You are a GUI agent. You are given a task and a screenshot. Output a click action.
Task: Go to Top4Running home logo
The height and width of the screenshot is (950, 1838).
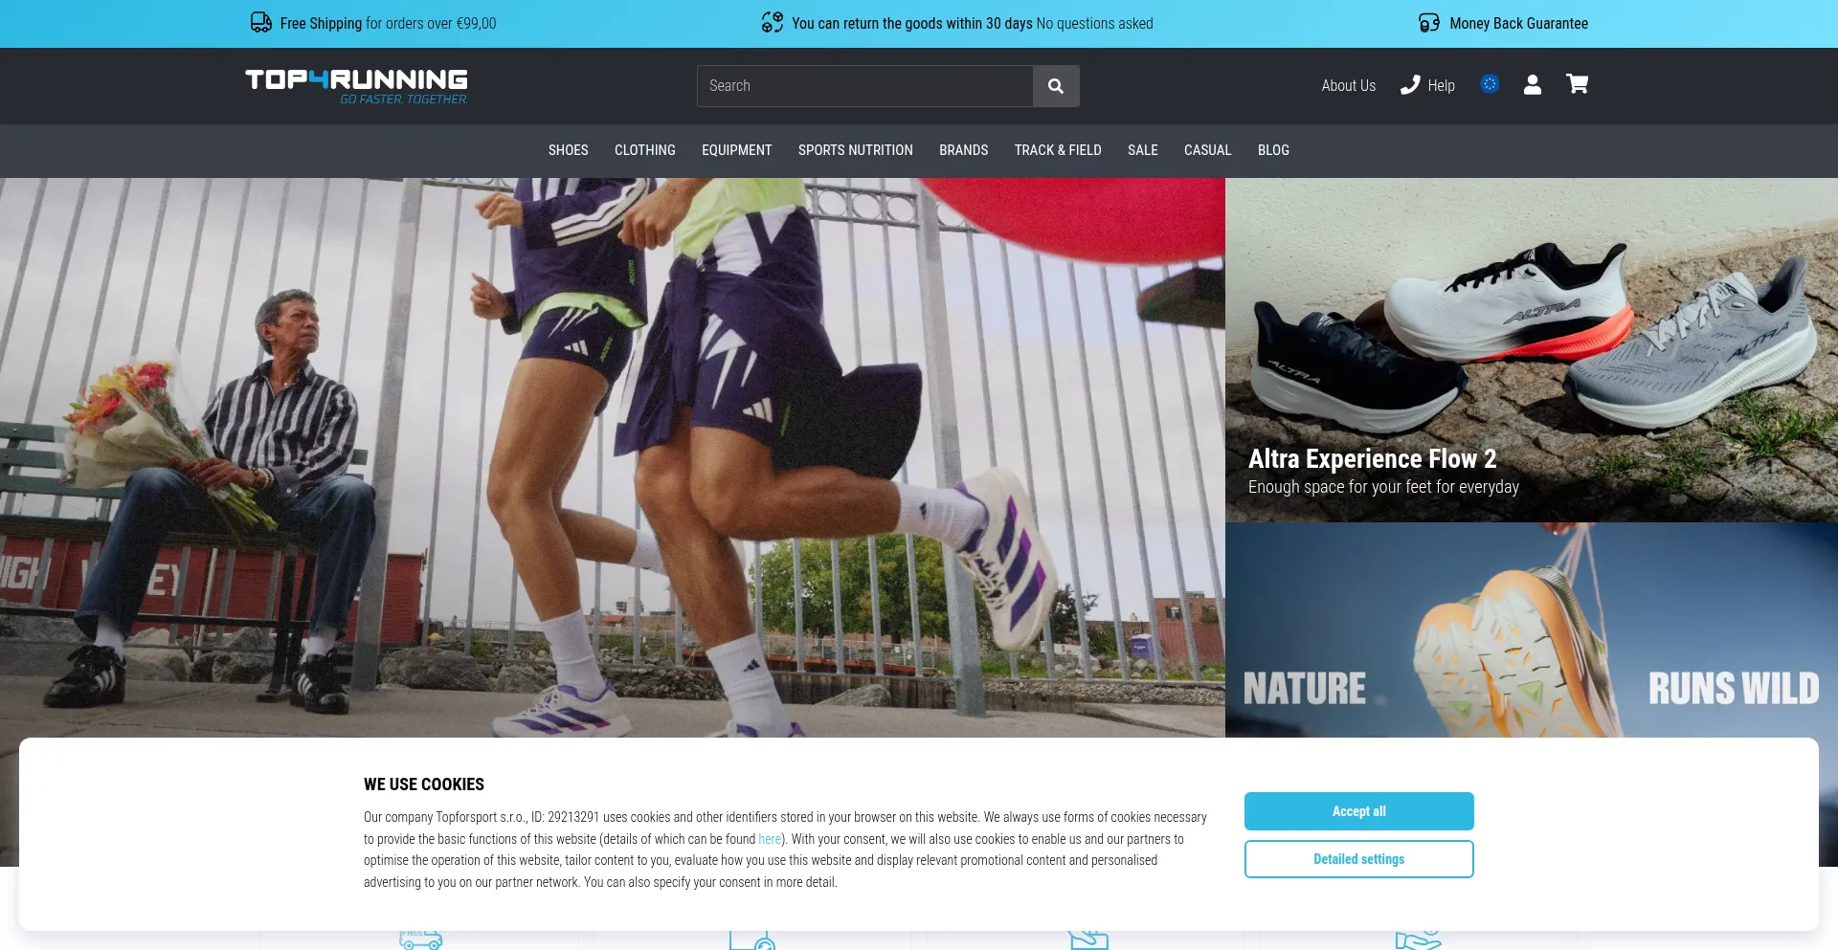(356, 85)
